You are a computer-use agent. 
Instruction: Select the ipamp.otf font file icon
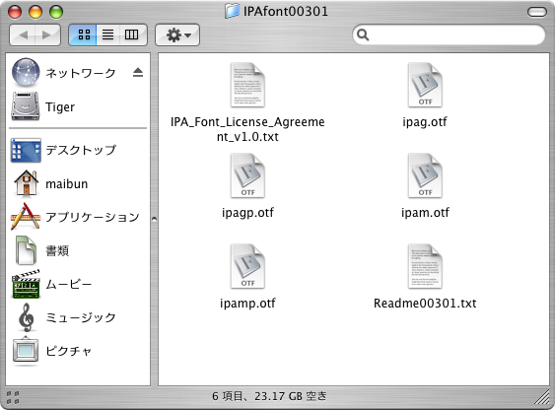point(247,266)
